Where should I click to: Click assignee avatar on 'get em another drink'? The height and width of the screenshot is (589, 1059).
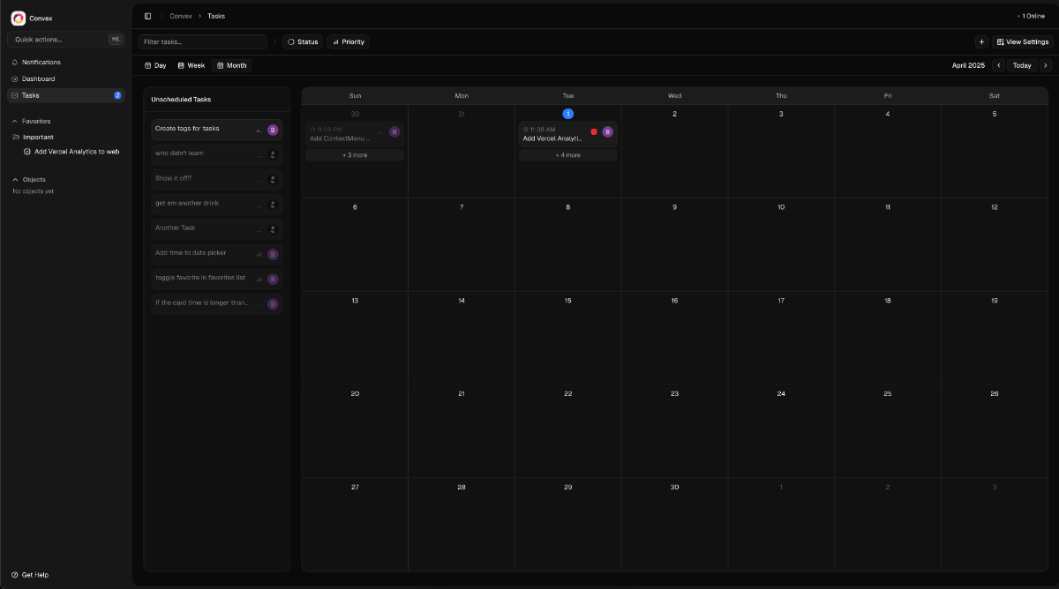click(273, 205)
